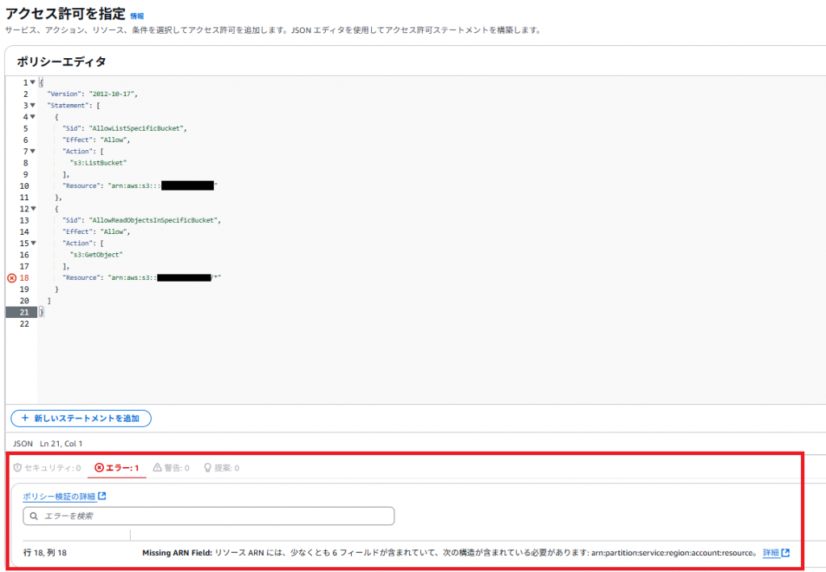Click the error icon at line 18
Screen dimensions: 826x572
pyautogui.click(x=11, y=278)
